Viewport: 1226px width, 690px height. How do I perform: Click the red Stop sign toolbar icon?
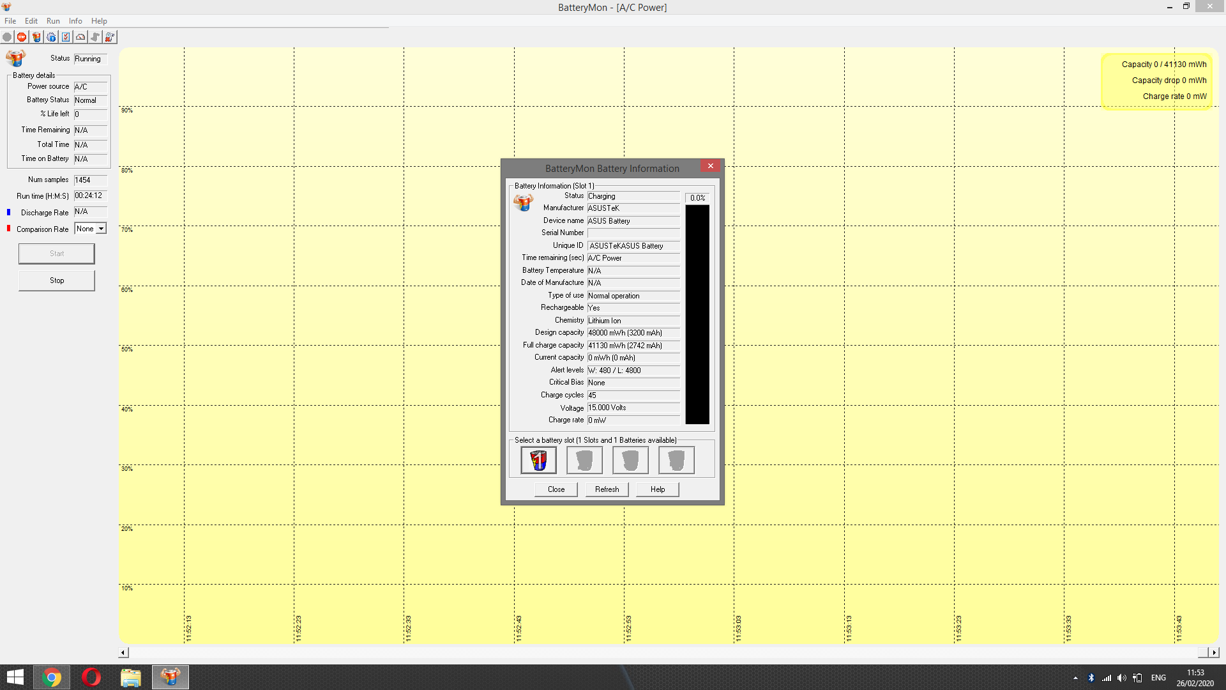pos(22,37)
